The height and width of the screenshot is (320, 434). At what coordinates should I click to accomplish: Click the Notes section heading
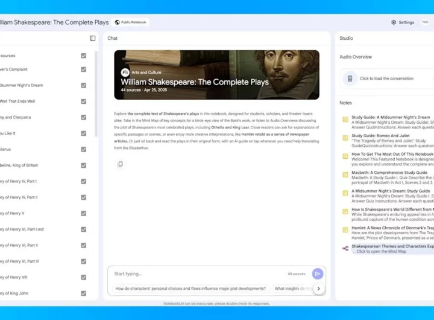pyautogui.click(x=345, y=103)
